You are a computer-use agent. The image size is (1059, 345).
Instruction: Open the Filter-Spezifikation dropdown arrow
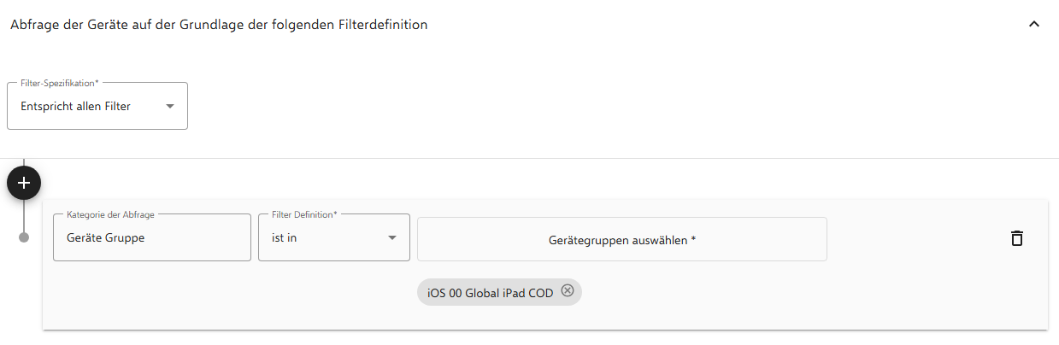[x=169, y=107]
